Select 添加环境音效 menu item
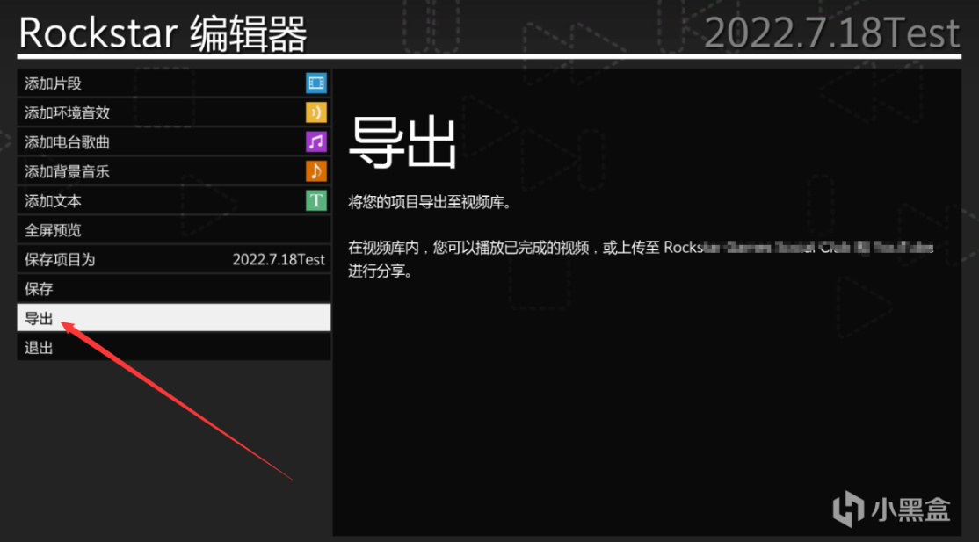The image size is (979, 542). point(174,112)
